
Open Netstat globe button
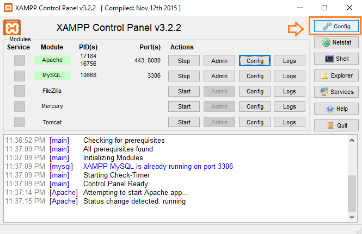coord(336,42)
